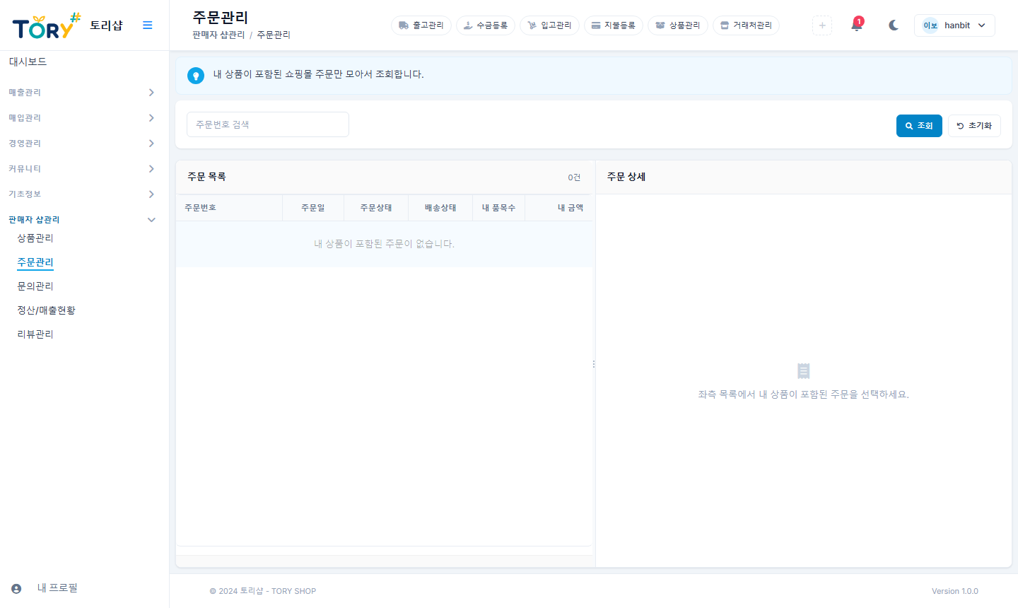Sort by 주문상태 column header
Screen dimensions: 1018x608
click(376, 208)
